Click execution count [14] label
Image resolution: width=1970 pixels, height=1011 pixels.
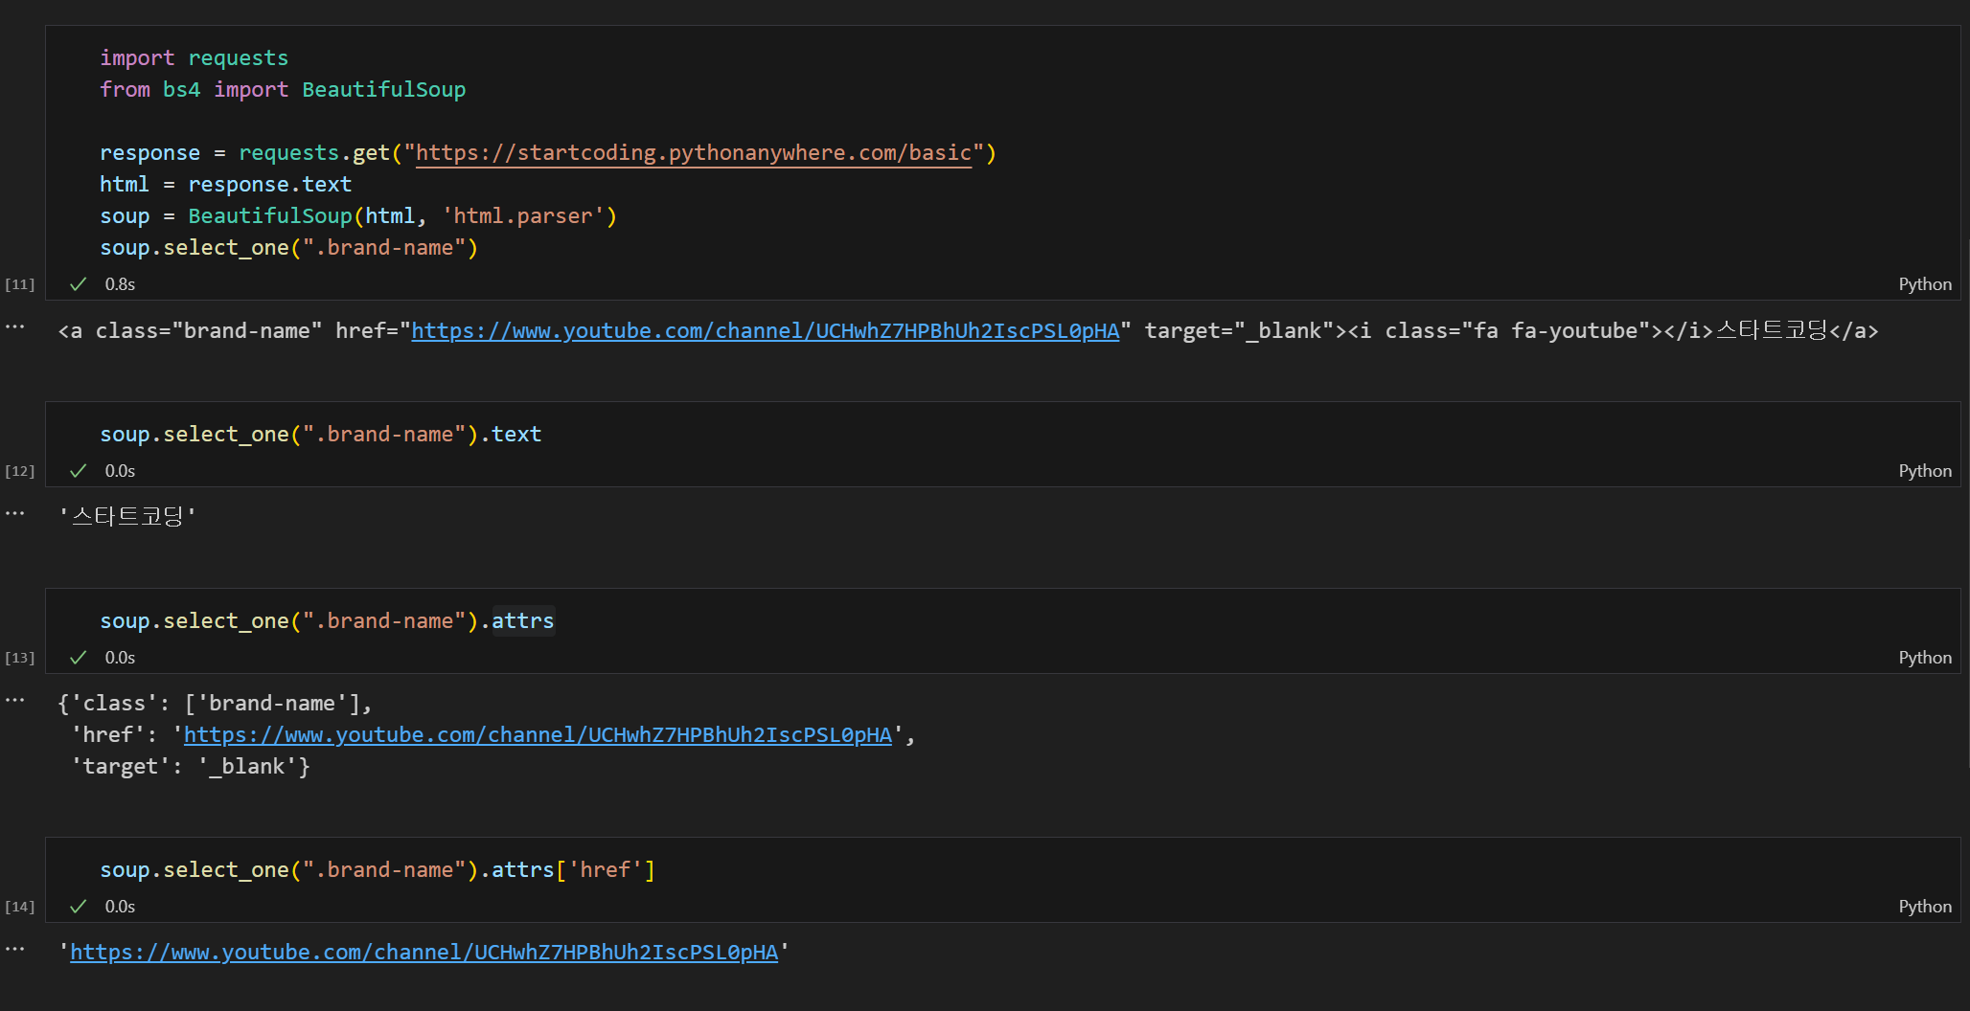click(x=20, y=907)
